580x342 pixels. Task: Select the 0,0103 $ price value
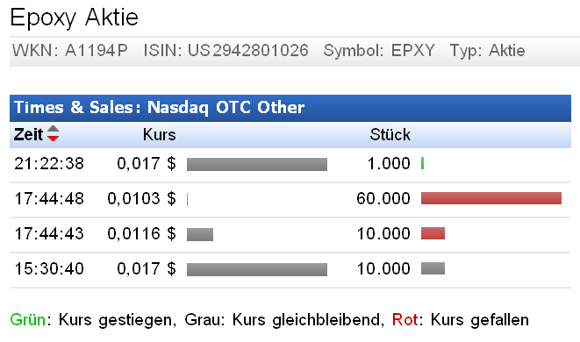pos(141,198)
